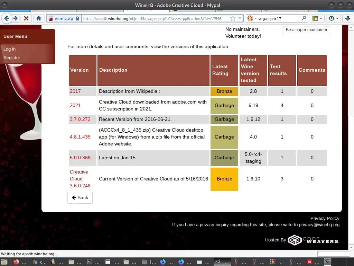354x266 pixels.
Task: Bookmark this page with the star icon
Action: 233,19
